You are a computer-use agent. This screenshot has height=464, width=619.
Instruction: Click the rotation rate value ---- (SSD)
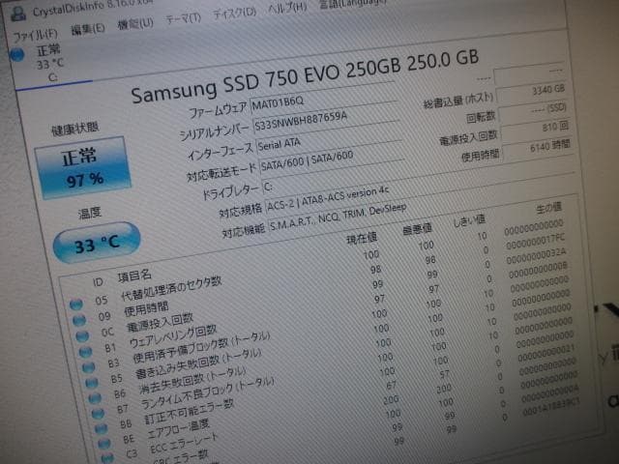(x=533, y=111)
